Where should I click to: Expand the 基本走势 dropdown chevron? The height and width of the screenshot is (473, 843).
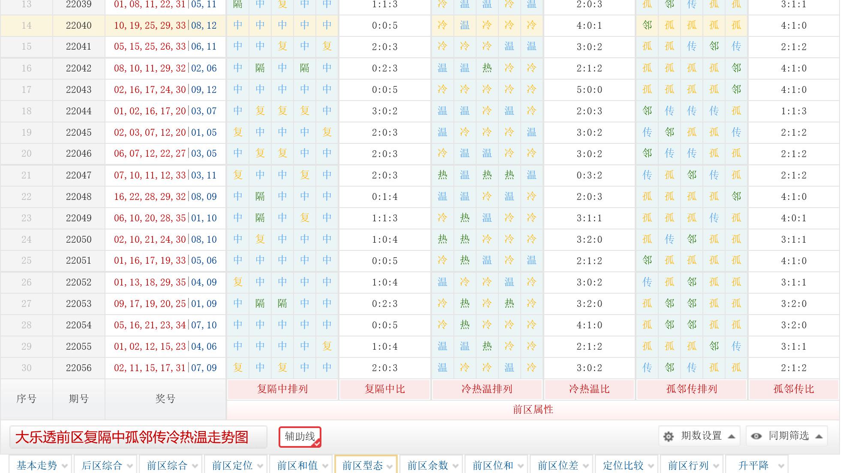pyautogui.click(x=65, y=466)
